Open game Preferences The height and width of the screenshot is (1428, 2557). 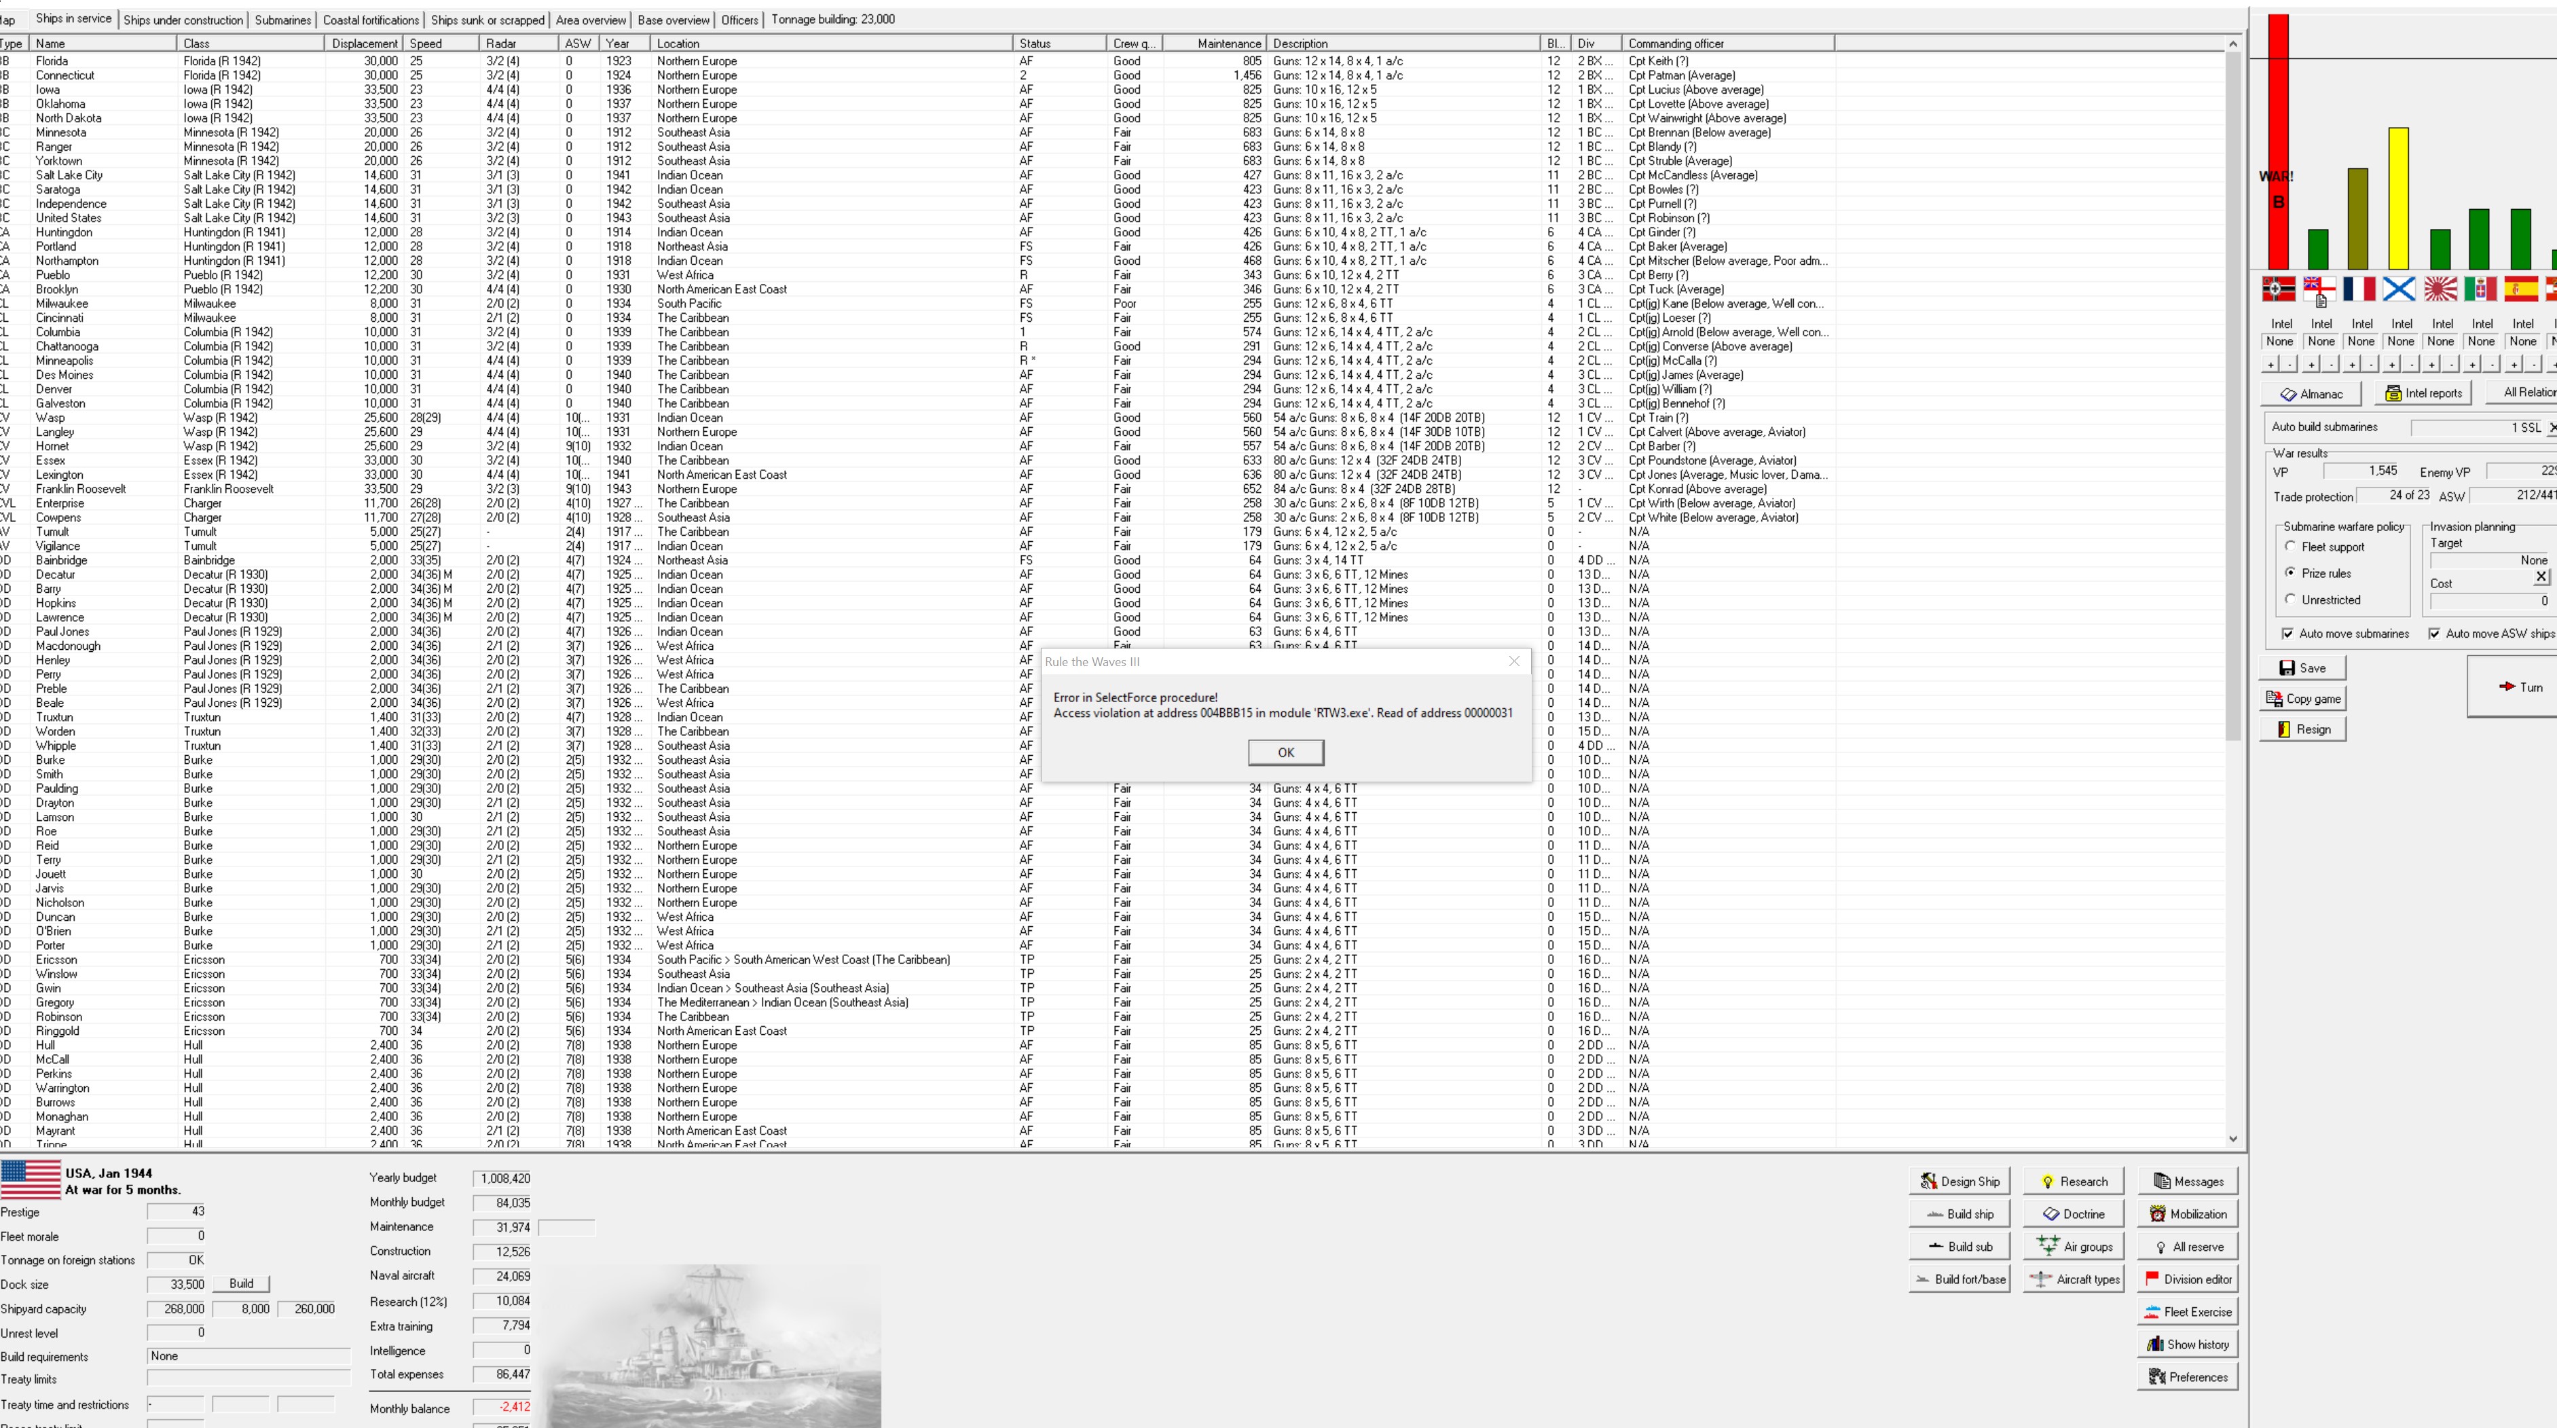2189,1376
